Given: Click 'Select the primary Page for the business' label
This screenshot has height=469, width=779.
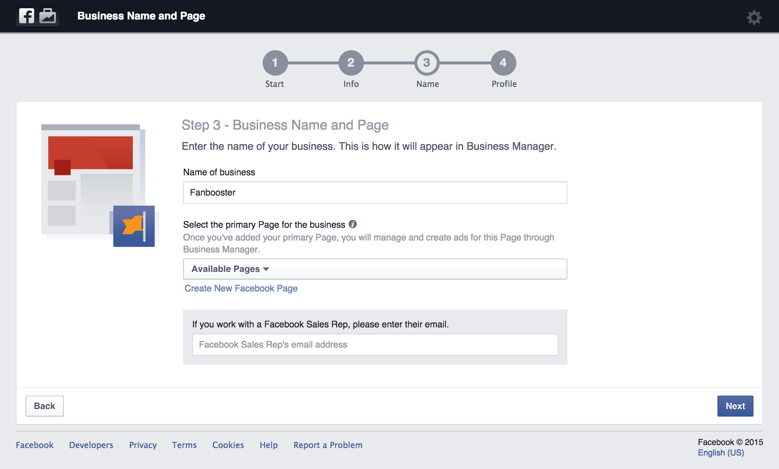Looking at the screenshot, I should (264, 225).
